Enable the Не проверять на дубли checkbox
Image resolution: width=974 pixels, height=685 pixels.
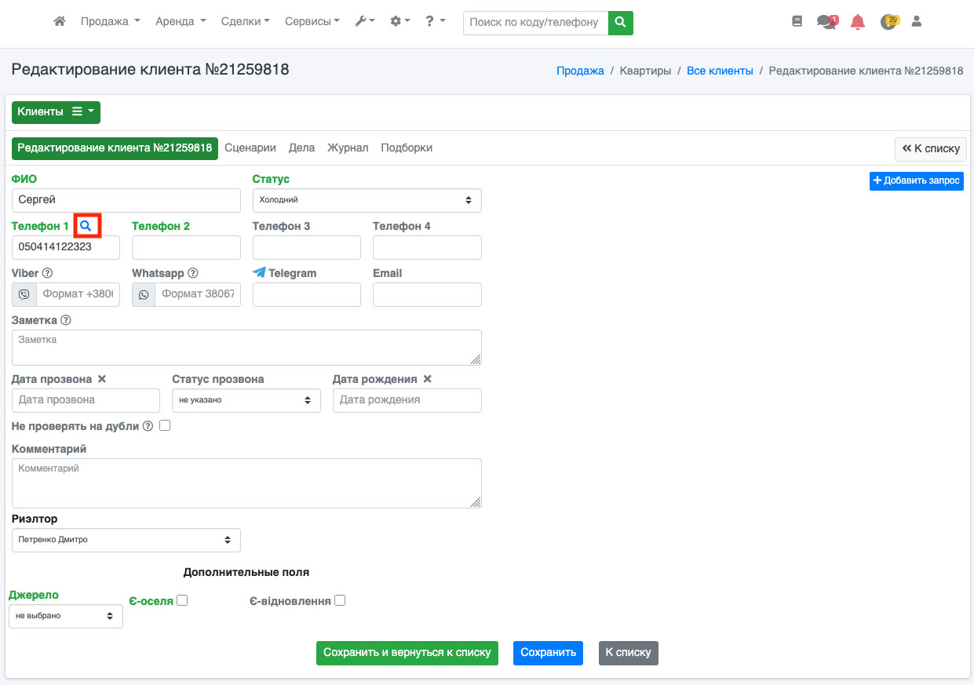[165, 426]
